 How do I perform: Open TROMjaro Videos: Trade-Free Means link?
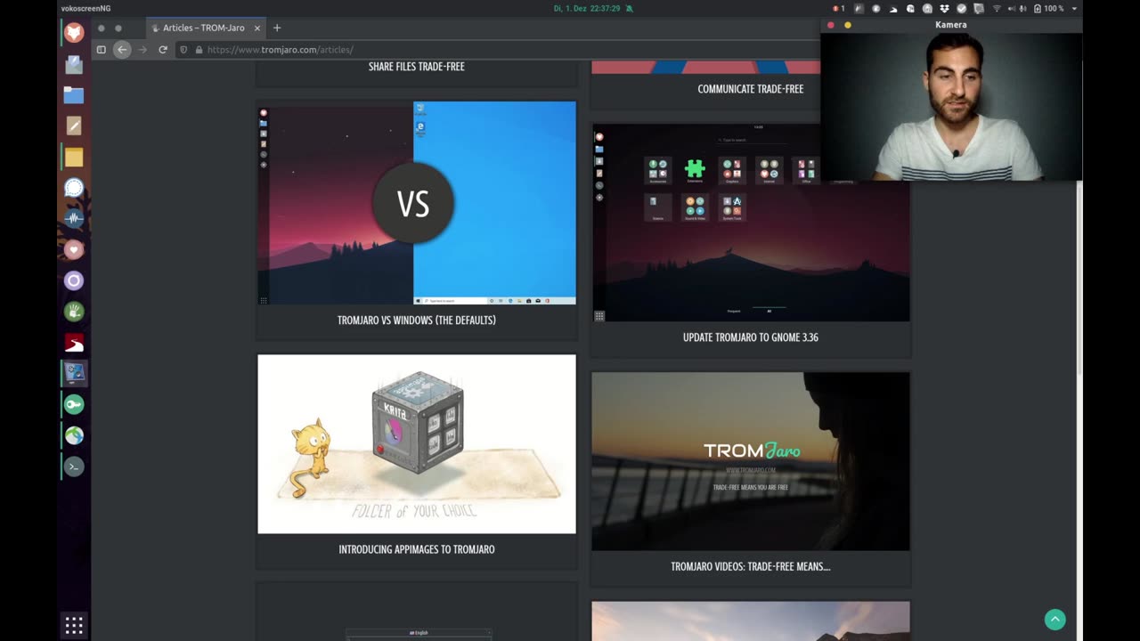pos(750,566)
